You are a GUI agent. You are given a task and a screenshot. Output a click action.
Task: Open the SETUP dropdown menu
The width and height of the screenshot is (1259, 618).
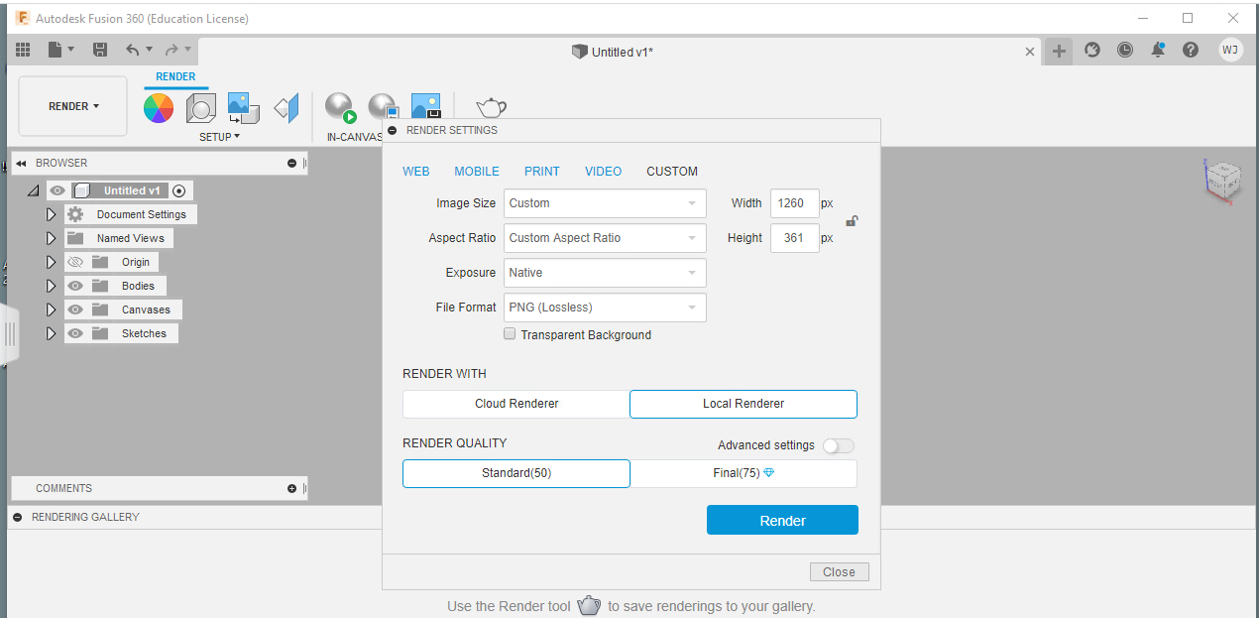click(x=219, y=137)
